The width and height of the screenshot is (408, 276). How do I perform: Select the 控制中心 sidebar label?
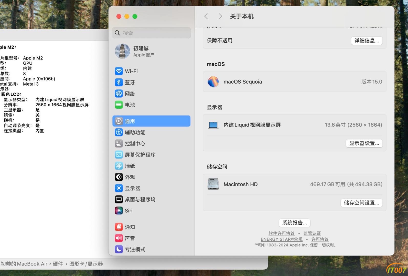[x=135, y=144]
